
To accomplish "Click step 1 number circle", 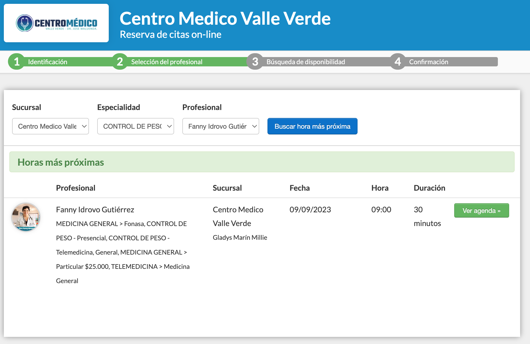I will (x=16, y=61).
